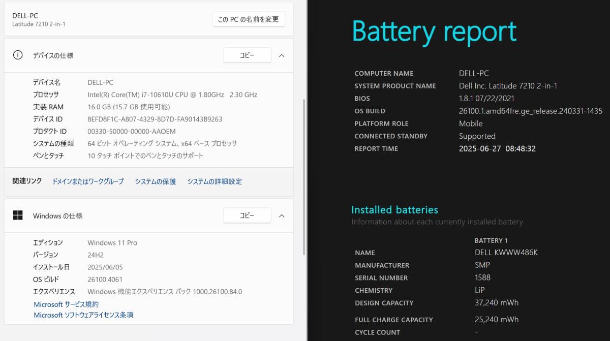Click the device specifications info icon
Screen dimensions: 610x341
coord(18,55)
